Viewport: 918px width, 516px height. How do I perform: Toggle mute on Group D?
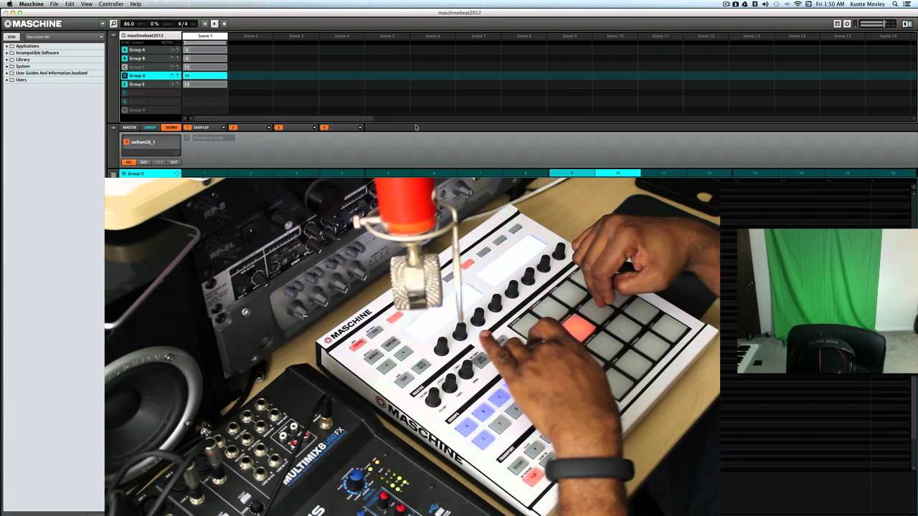172,76
